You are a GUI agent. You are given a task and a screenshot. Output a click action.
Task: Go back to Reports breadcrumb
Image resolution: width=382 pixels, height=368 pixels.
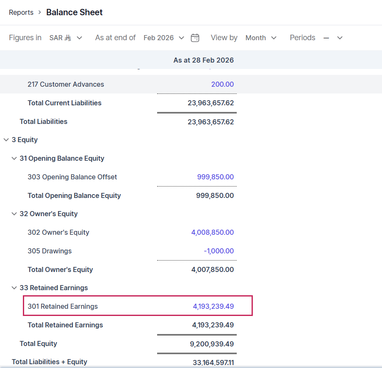(21, 12)
